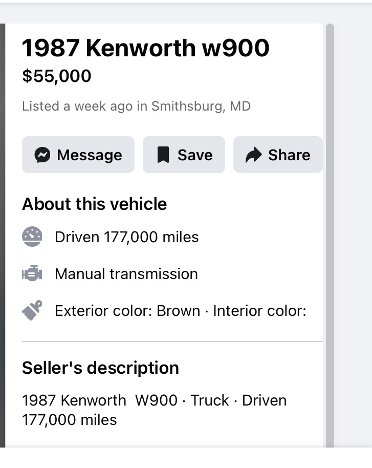
Task: Share the Kenworth w900 listing
Action: (278, 155)
